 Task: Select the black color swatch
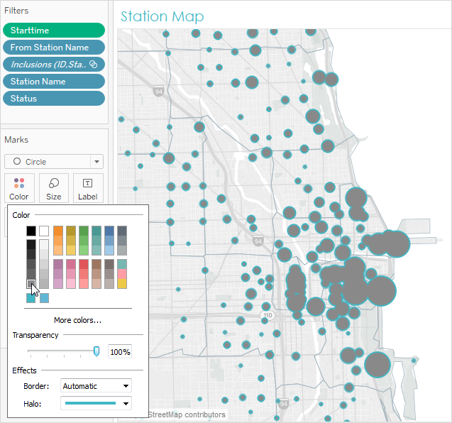31,231
